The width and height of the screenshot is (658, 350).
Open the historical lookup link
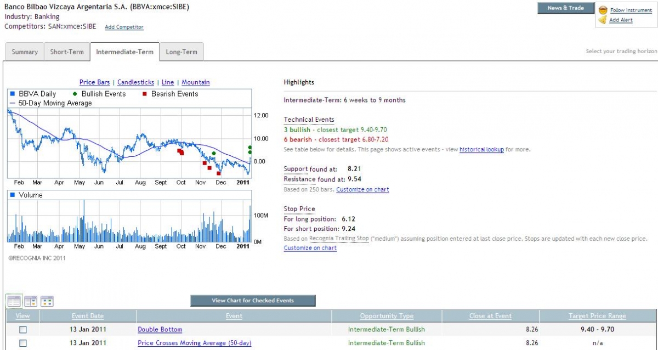481,149
